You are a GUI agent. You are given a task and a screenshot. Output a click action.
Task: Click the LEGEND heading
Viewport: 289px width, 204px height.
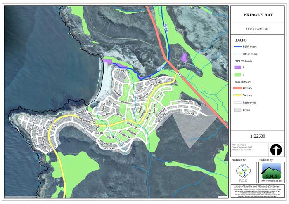pos(240,40)
